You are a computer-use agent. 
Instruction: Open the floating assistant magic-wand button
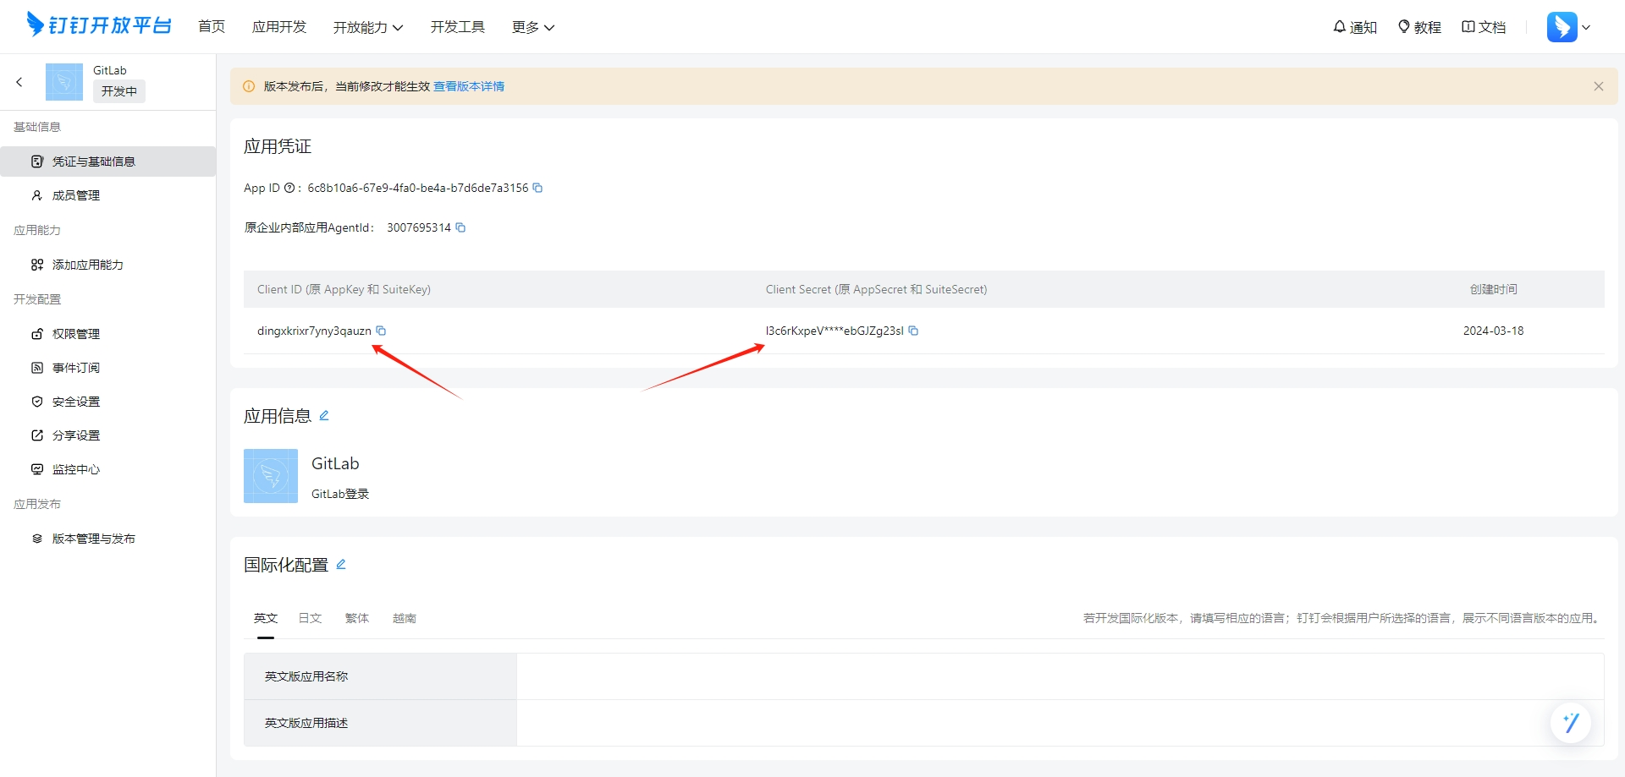(x=1571, y=723)
